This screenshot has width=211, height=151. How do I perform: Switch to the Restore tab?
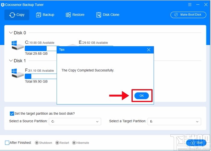click(x=75, y=15)
